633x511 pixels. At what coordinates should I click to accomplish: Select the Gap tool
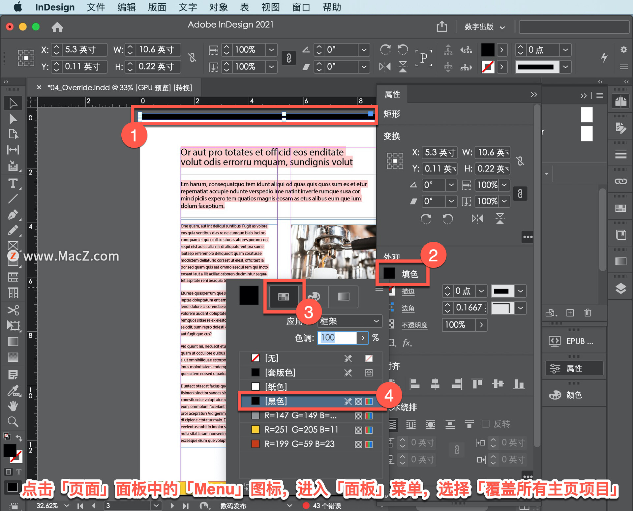click(x=13, y=150)
